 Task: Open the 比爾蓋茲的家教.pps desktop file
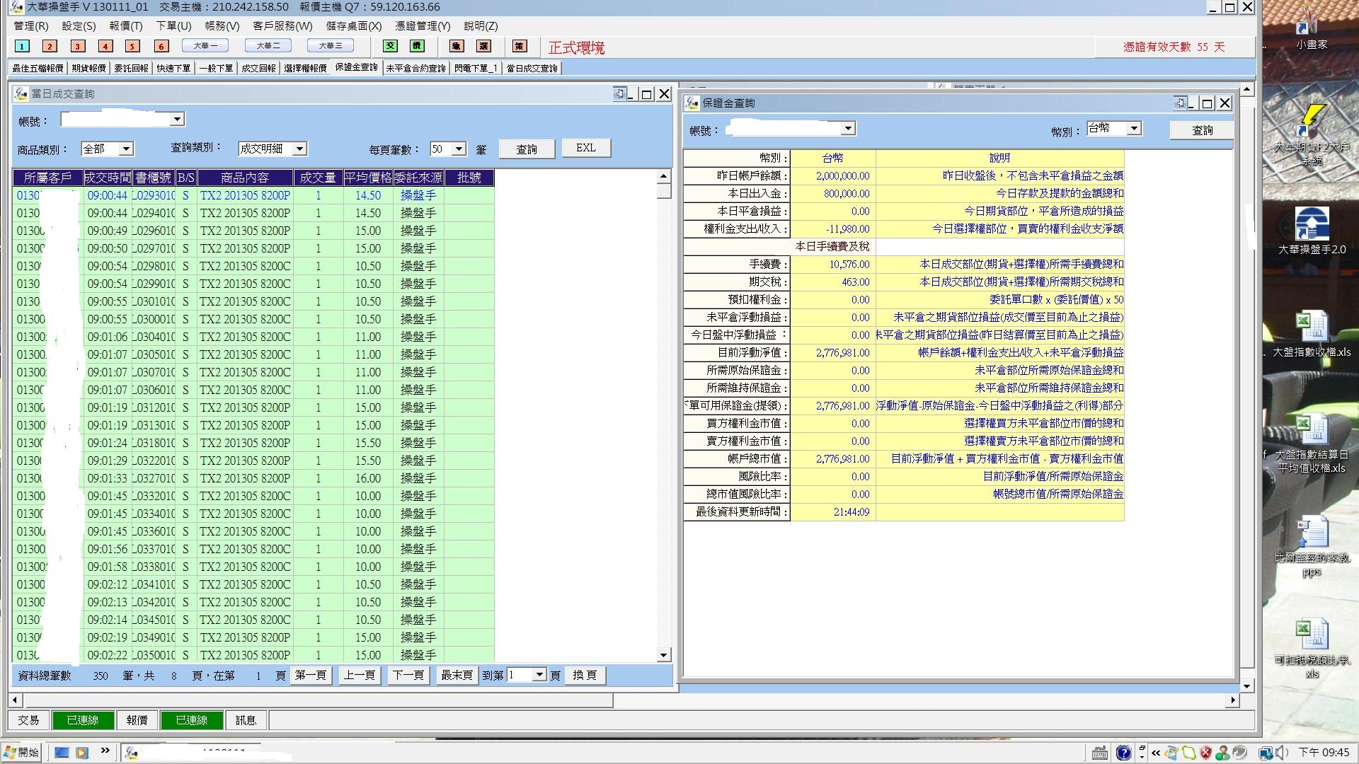1312,546
